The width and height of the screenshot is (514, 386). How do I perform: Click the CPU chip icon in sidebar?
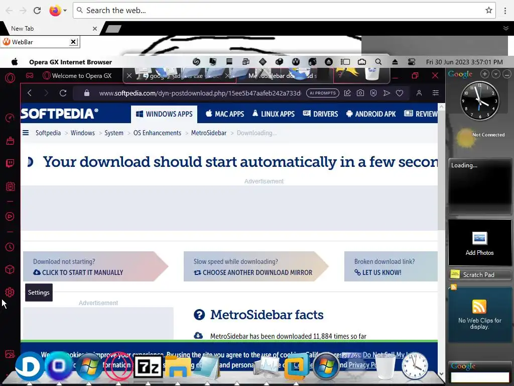10,186
